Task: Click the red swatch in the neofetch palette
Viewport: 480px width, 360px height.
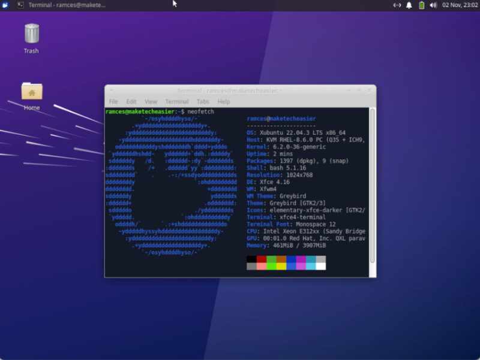Action: point(260,259)
